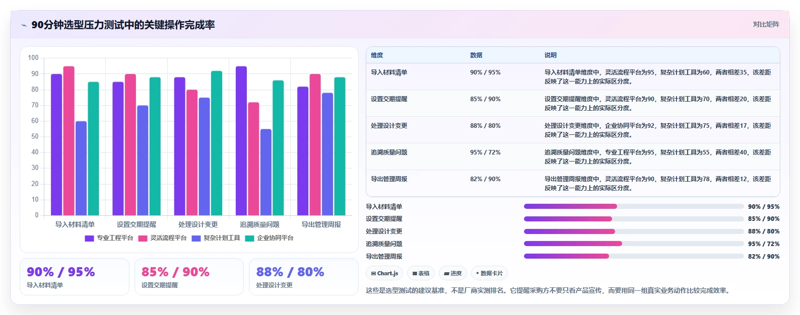Viewport: 800px width, 315px height.
Task: Select the 数据卡片 chip
Action: (489, 273)
